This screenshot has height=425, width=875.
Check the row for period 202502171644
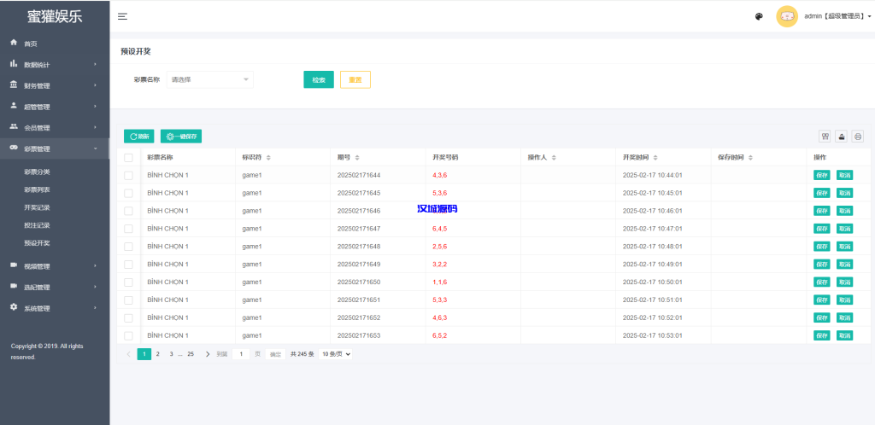point(128,175)
